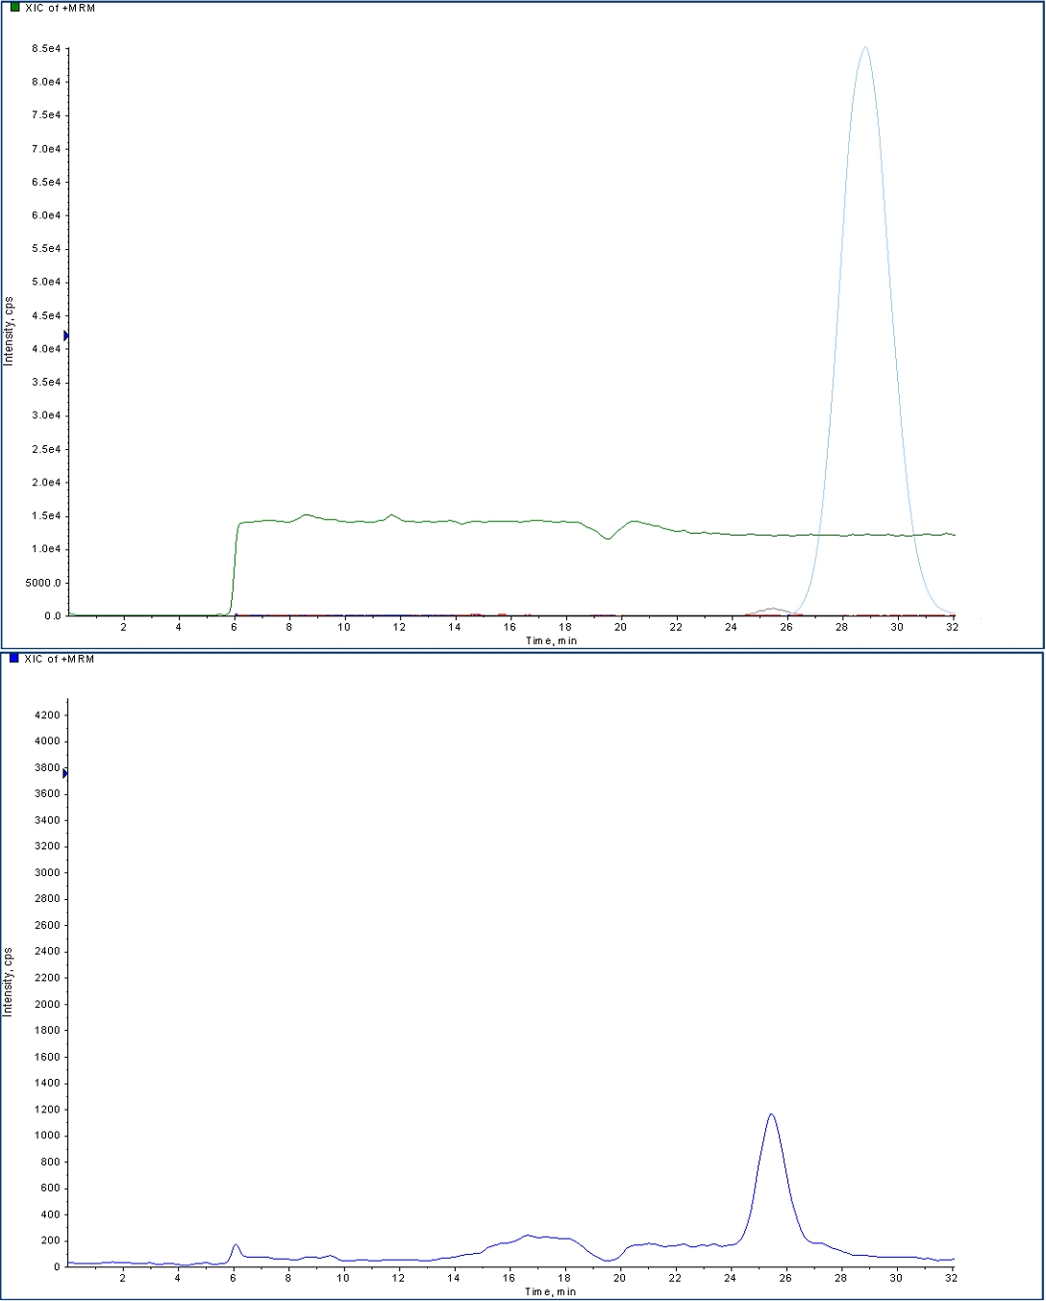Image resolution: width=1046 pixels, height=1301 pixels.
Task: Click the green trace dip near 19.5 min
Action: 608,538
